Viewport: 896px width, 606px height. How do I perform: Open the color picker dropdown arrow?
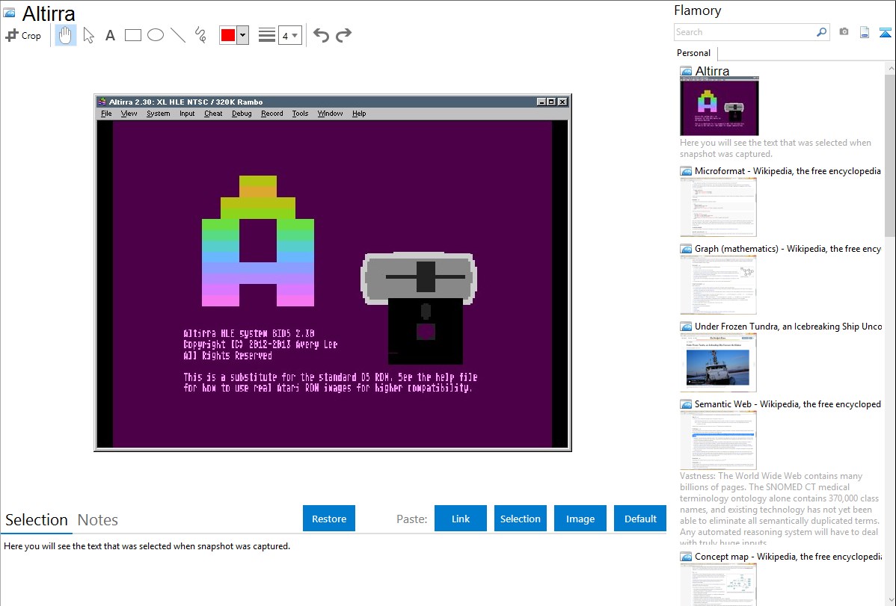[242, 35]
